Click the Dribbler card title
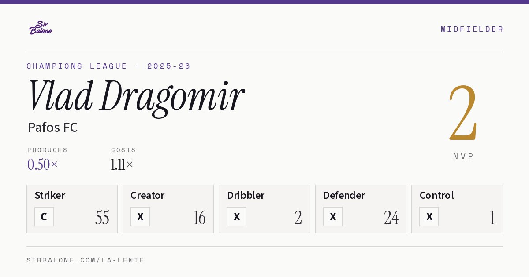529x277 pixels. [246, 195]
